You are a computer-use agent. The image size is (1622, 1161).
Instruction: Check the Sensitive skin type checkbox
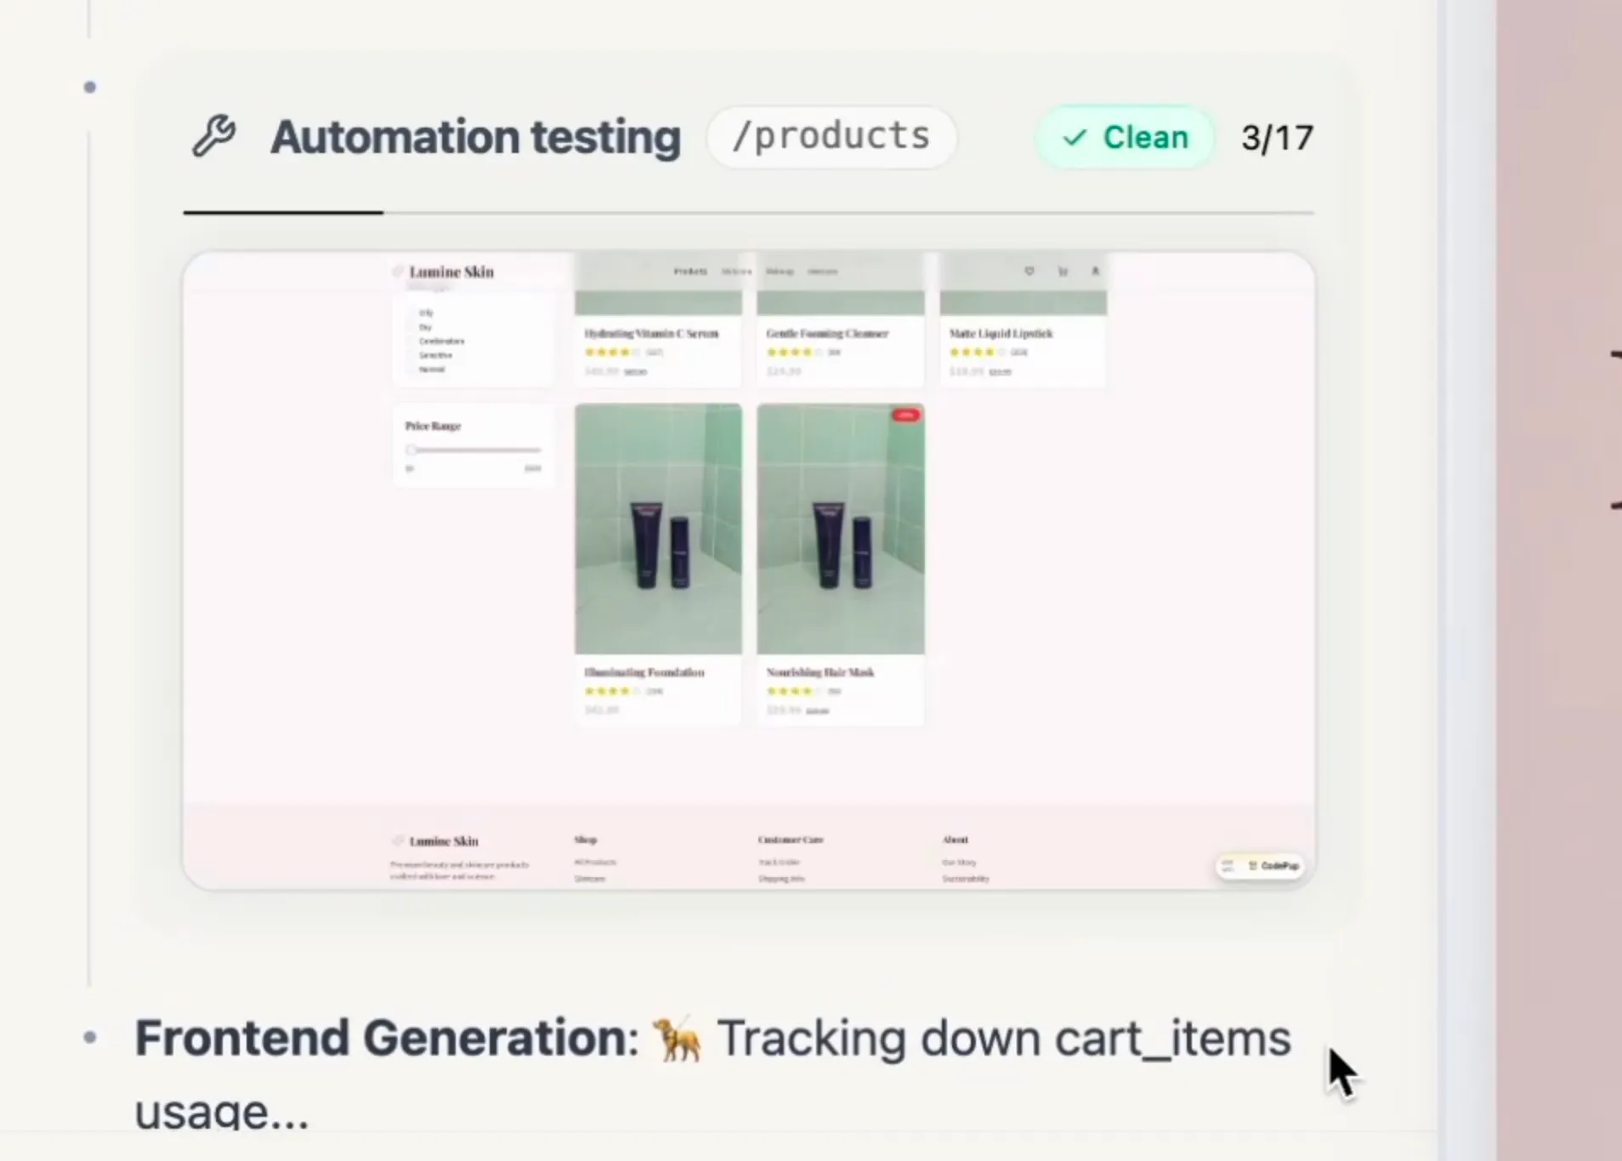(x=411, y=355)
